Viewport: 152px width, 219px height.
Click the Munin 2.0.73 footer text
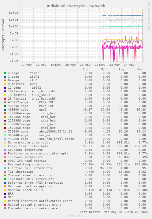coord(76,216)
